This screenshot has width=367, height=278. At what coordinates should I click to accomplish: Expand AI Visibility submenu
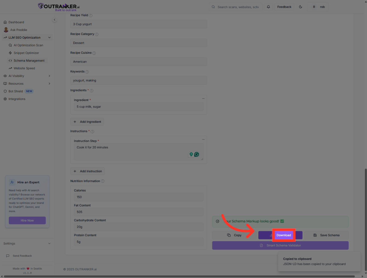[x=49, y=76]
